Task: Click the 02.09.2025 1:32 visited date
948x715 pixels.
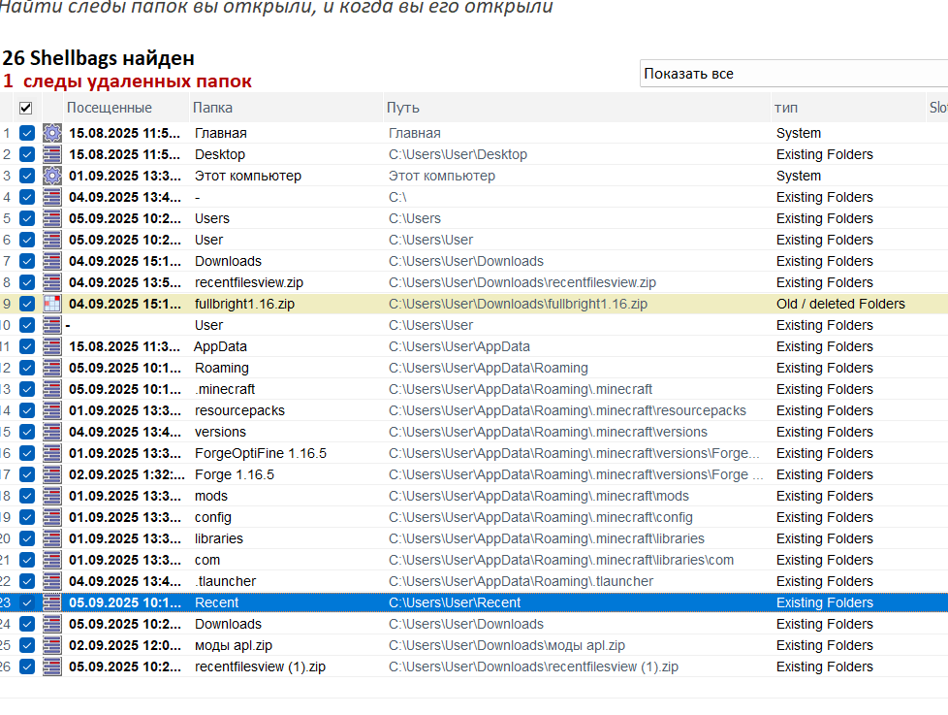Action: 127,474
